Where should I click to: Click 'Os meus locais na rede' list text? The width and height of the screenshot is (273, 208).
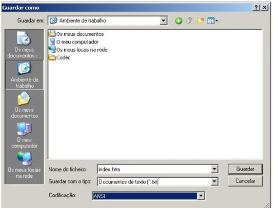(82, 50)
